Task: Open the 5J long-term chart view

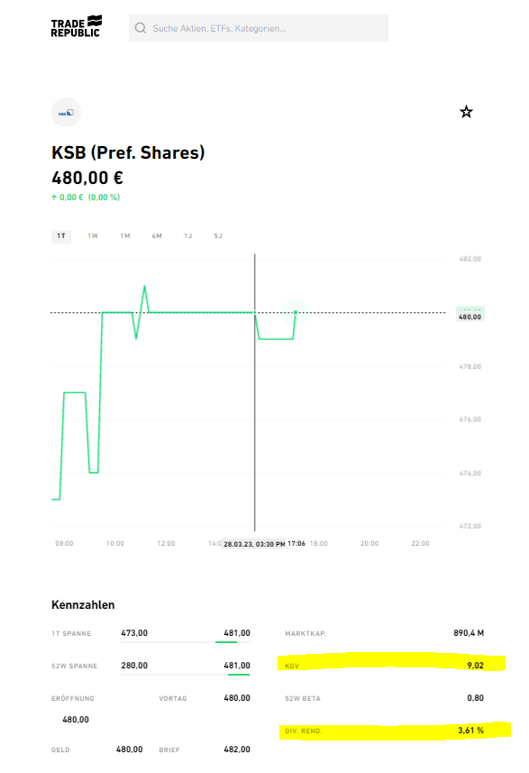Action: pos(217,235)
